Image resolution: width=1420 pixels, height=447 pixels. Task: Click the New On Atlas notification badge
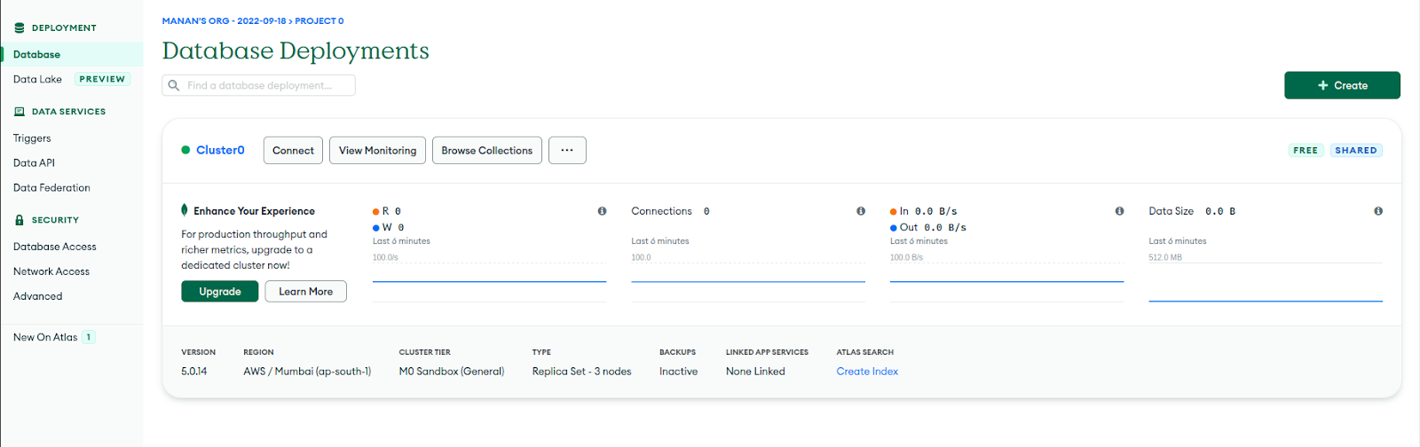click(89, 337)
